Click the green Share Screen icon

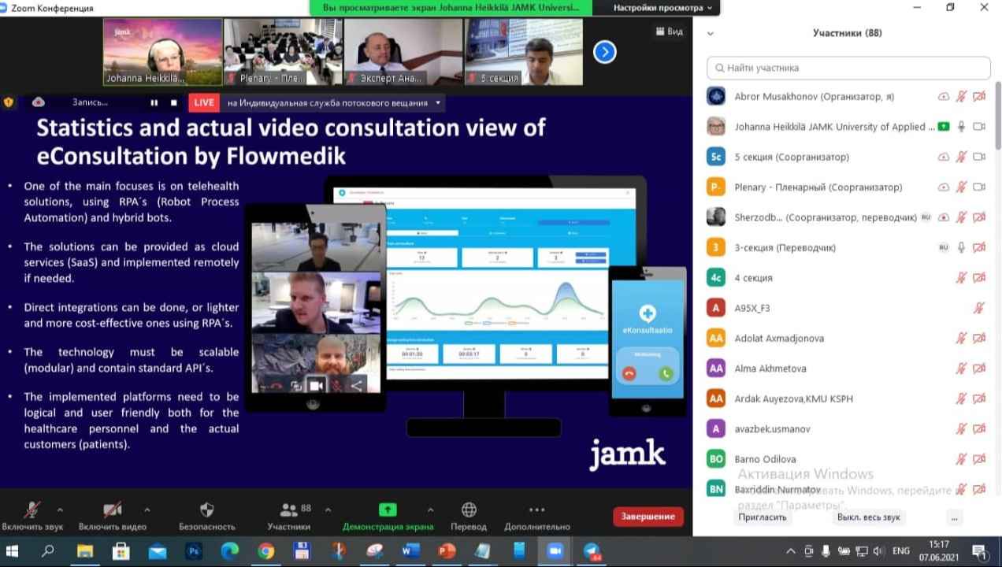pyautogui.click(x=388, y=510)
